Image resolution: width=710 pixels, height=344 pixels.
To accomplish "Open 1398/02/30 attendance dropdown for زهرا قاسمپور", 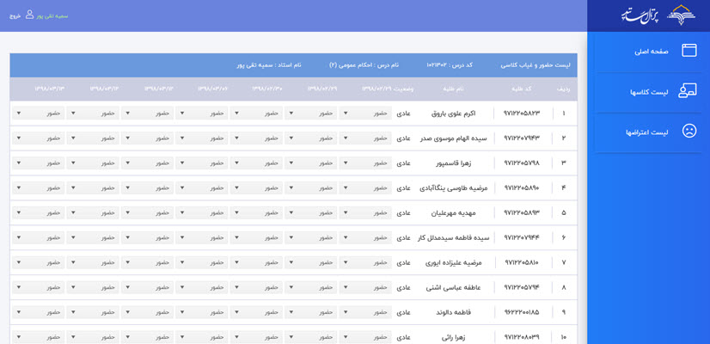I will tap(256, 163).
